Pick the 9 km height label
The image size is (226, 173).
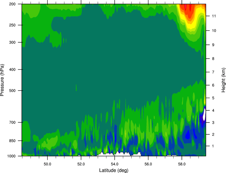[x=213, y=45]
